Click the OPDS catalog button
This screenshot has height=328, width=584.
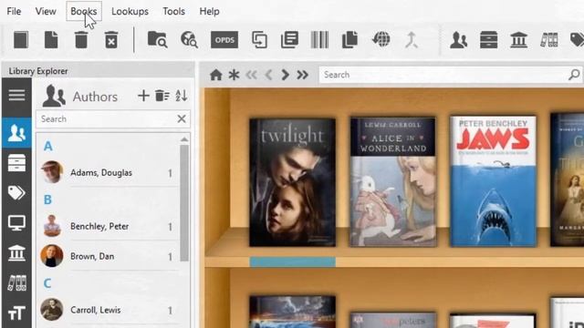click(x=224, y=40)
